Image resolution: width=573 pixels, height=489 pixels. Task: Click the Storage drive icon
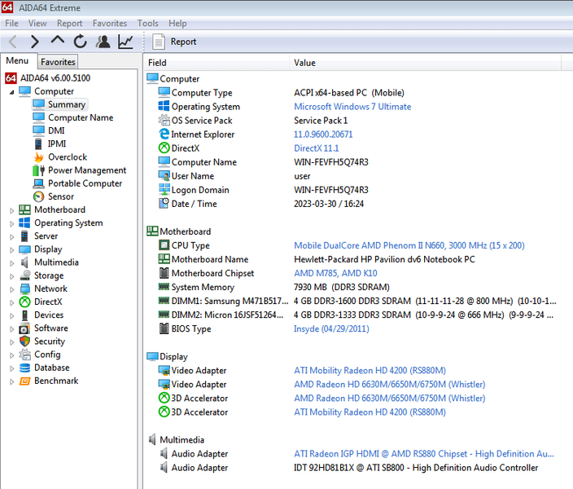pos(25,275)
